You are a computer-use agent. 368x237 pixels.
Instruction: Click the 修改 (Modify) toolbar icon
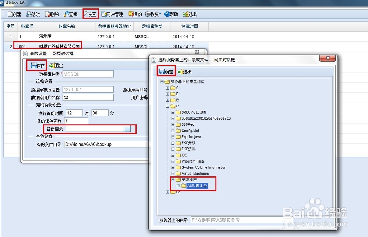[33, 14]
